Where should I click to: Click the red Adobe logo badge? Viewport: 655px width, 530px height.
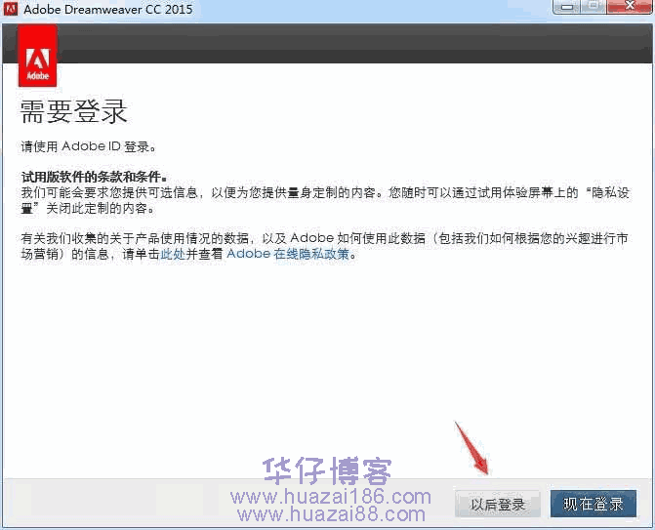tap(38, 56)
